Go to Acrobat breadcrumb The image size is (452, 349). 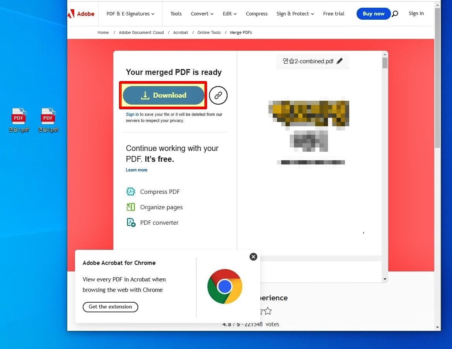[x=180, y=32]
